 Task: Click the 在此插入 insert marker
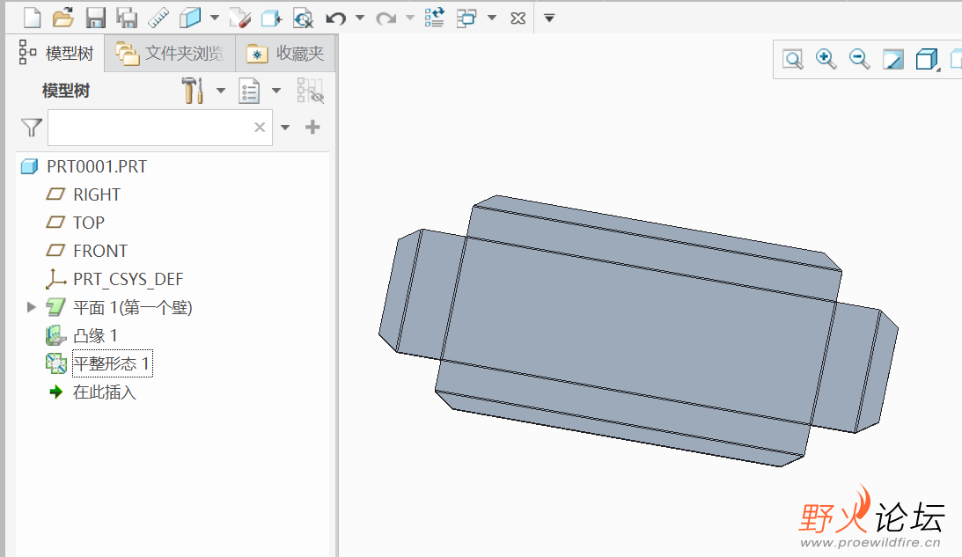[x=105, y=392]
